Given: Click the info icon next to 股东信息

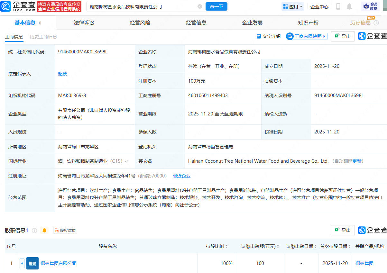Looking at the screenshot, I should pyautogui.click(x=34, y=230).
